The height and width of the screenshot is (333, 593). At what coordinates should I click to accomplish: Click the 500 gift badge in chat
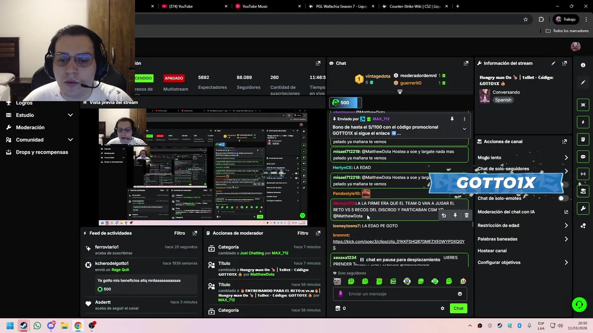[345, 103]
